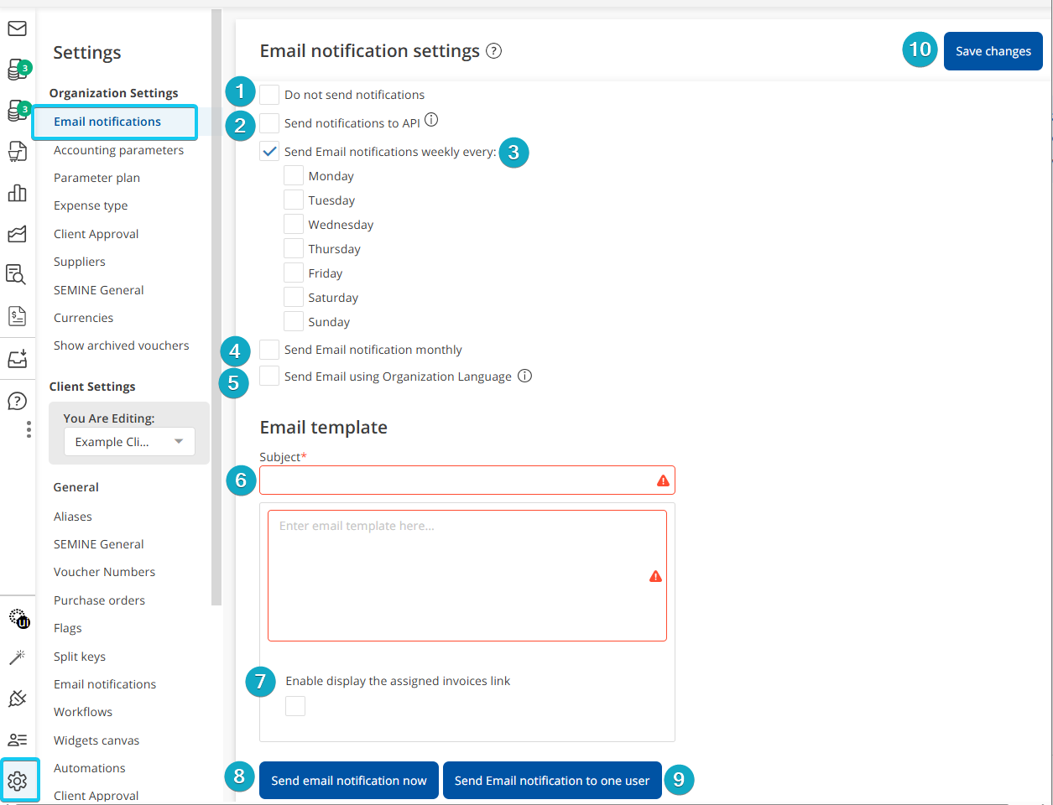Image resolution: width=1053 pixels, height=805 pixels.
Task: Click the three-dot more options icon
Action: point(29,429)
